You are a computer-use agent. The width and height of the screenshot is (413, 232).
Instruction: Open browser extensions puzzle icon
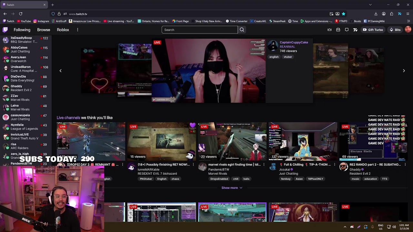click(x=391, y=14)
